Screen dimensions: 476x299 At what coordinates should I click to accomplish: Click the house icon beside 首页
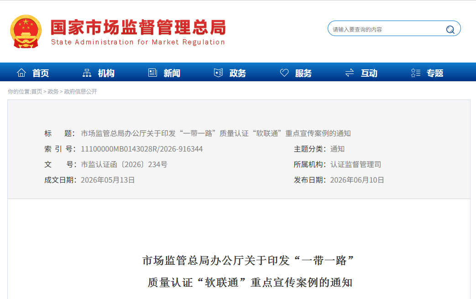click(21, 73)
